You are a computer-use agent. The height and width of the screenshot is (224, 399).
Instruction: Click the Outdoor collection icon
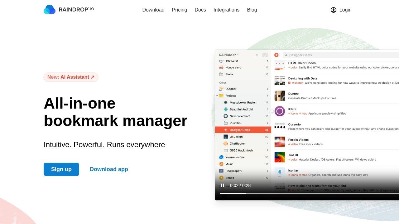pos(221,89)
